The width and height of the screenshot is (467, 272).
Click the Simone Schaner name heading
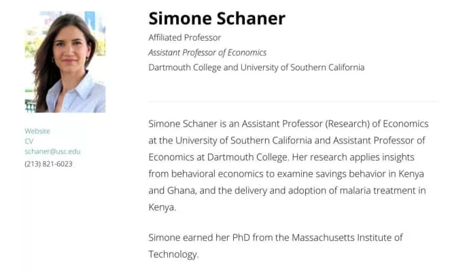click(217, 18)
